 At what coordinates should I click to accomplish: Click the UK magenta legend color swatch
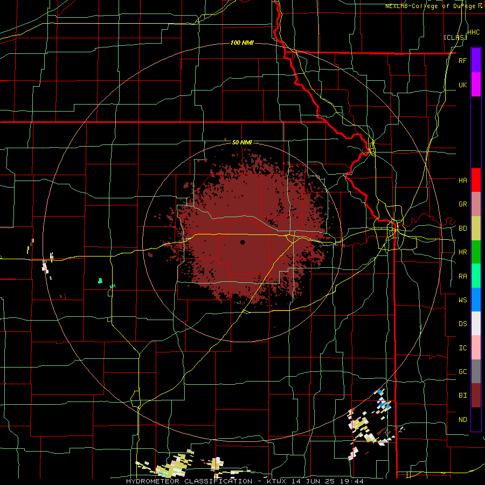click(x=476, y=85)
